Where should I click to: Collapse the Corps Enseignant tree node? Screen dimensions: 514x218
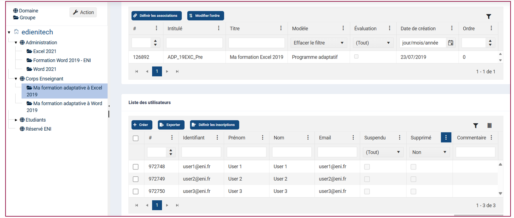16,79
